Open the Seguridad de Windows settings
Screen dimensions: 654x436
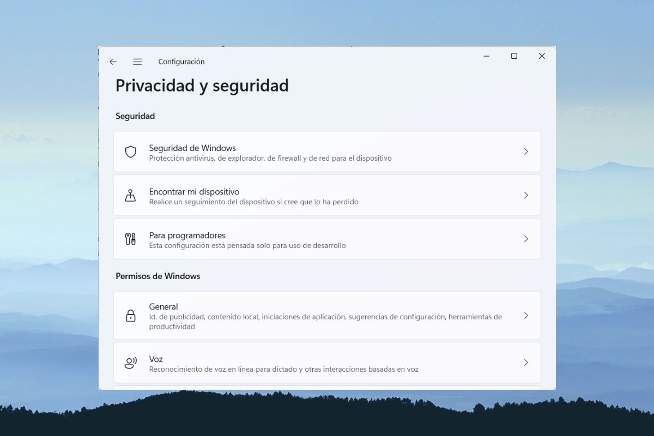(x=192, y=148)
